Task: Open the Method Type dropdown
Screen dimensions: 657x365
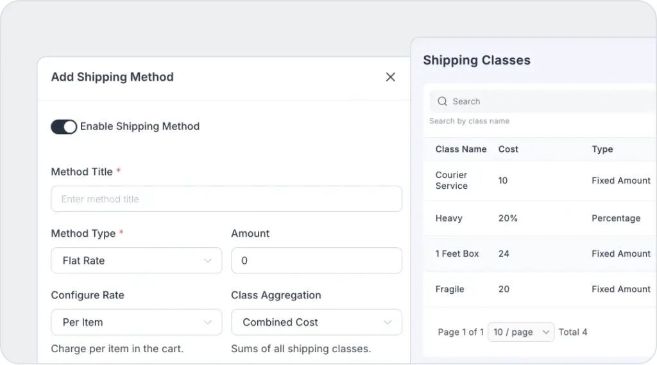Action: tap(136, 261)
